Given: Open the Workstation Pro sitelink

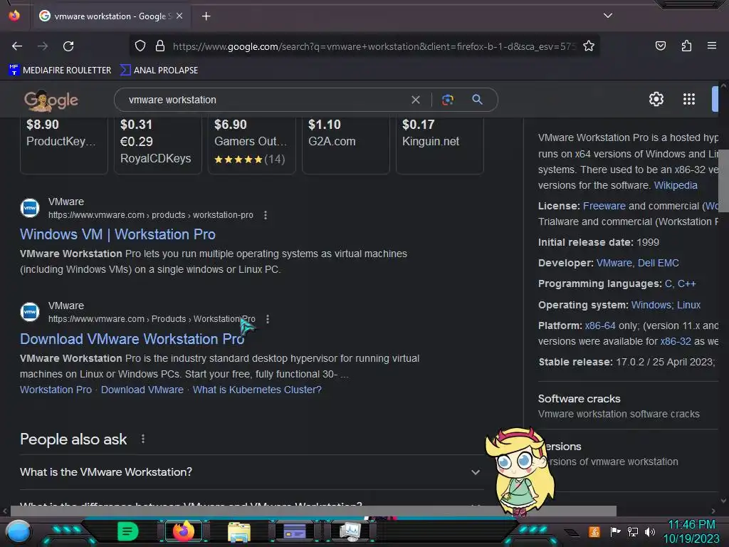Looking at the screenshot, I should 56,390.
